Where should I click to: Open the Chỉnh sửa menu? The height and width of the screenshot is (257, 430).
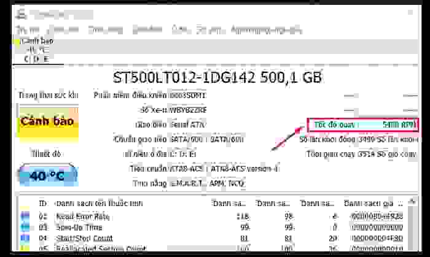63,30
